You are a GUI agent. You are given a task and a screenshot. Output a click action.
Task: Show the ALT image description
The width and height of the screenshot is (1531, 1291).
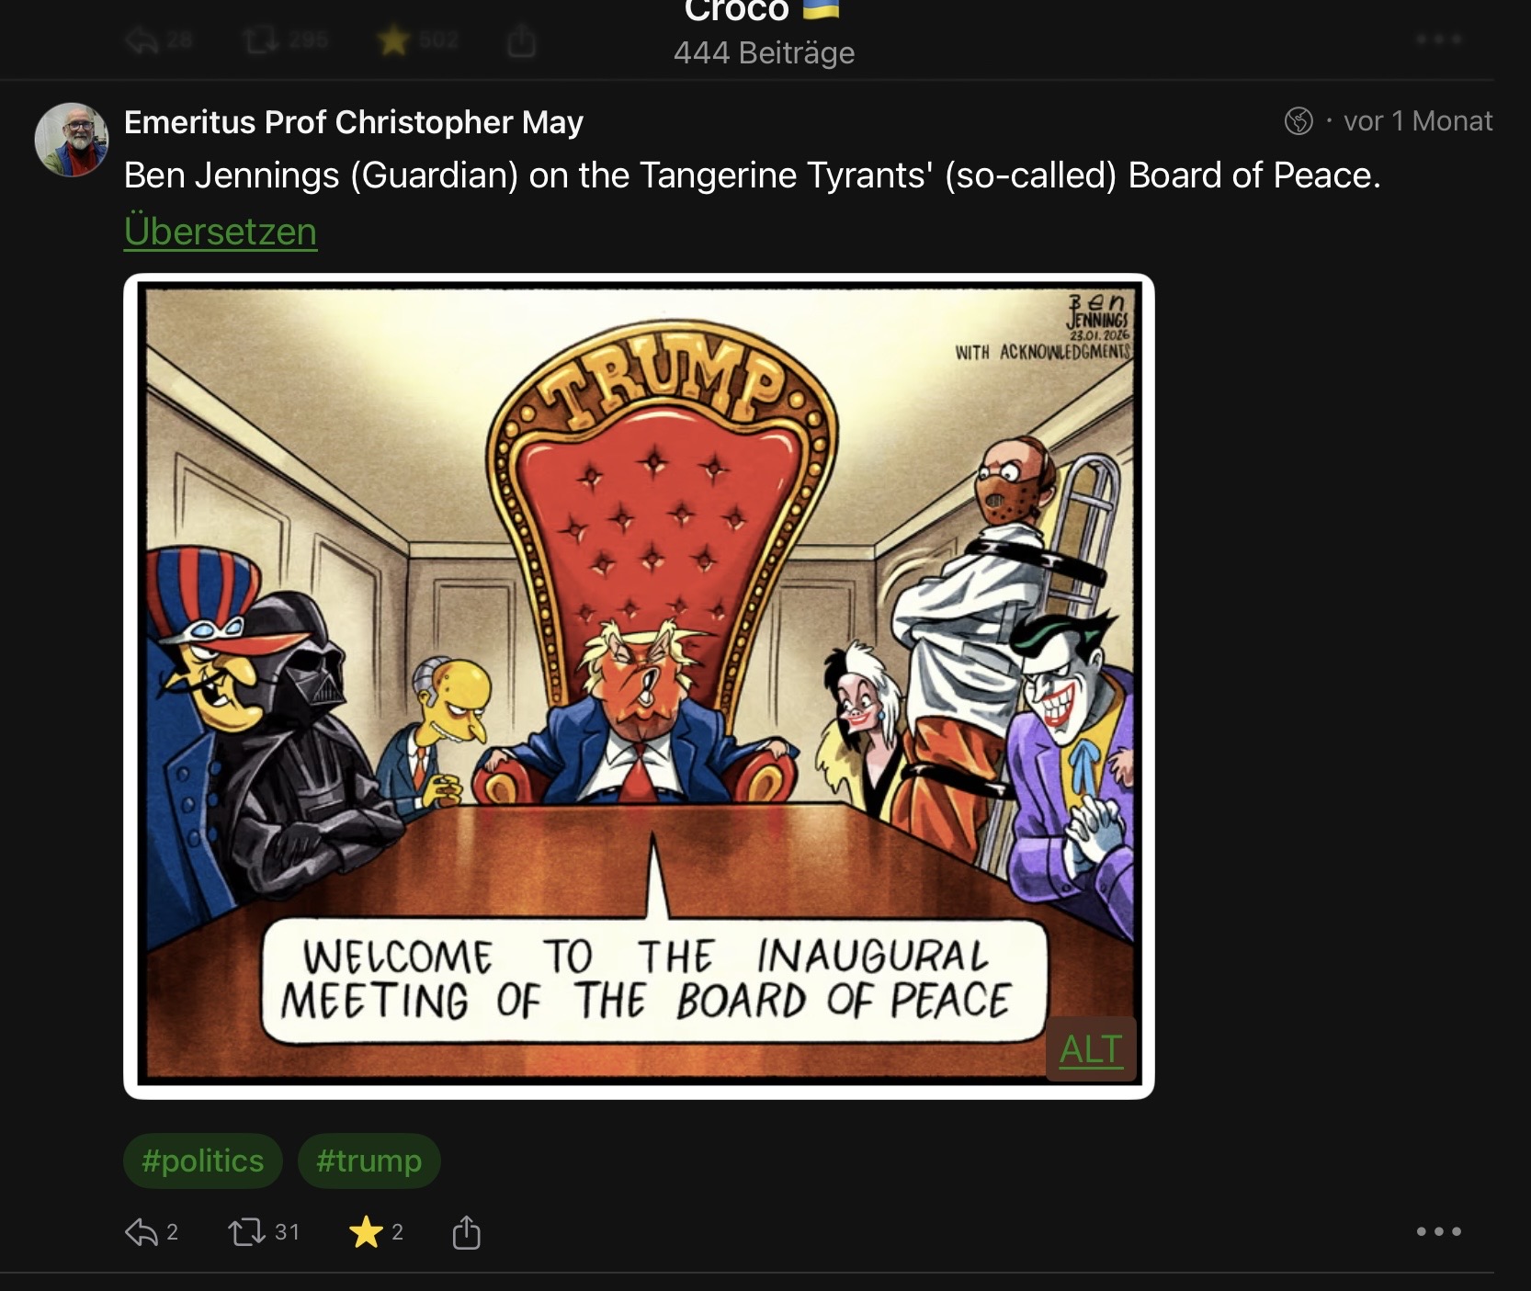pos(1091,1048)
